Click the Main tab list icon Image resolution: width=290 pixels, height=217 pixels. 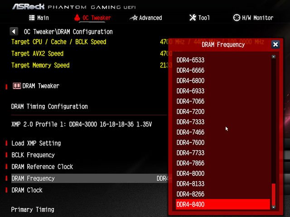coord(32,18)
